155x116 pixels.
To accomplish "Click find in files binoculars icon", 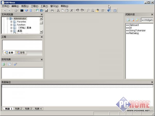I will click(97, 10).
